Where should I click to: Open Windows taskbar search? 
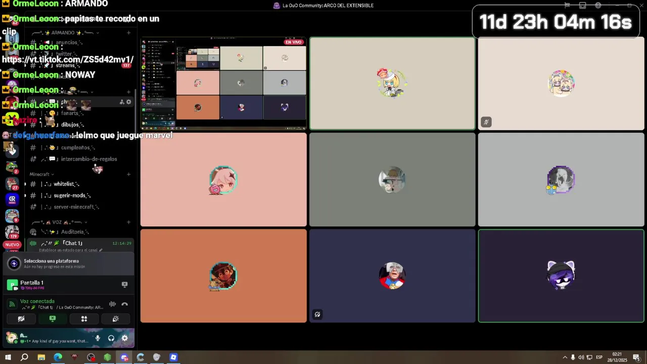24,357
